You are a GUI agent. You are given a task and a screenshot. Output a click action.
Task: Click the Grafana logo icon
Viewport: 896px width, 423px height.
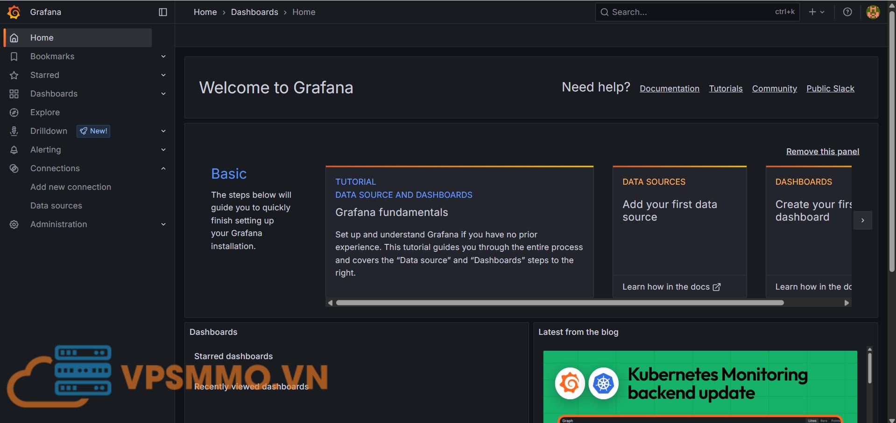pos(14,12)
